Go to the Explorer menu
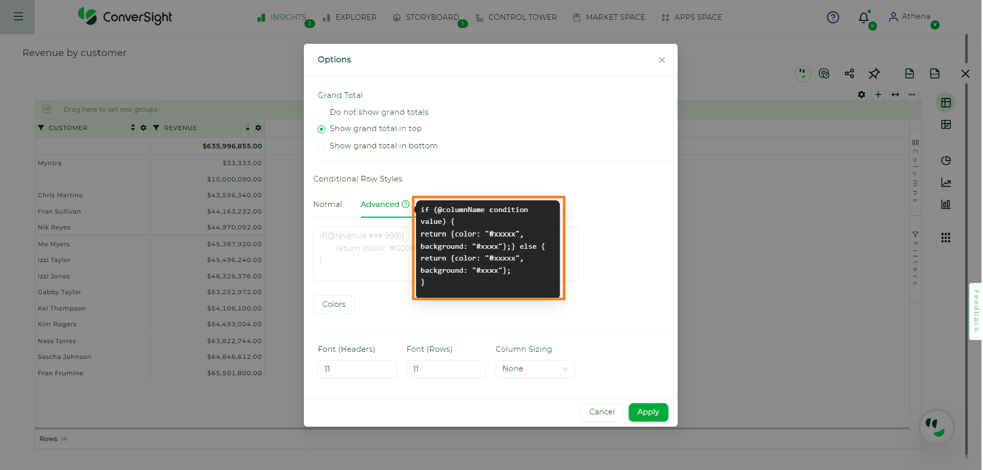The width and height of the screenshot is (983, 470). click(350, 17)
